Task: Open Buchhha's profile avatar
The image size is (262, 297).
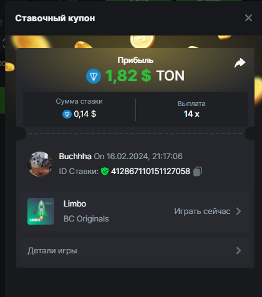Action: 40,164
